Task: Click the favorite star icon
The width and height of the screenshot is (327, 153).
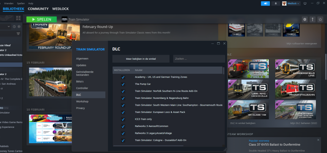Action: (x=320, y=19)
